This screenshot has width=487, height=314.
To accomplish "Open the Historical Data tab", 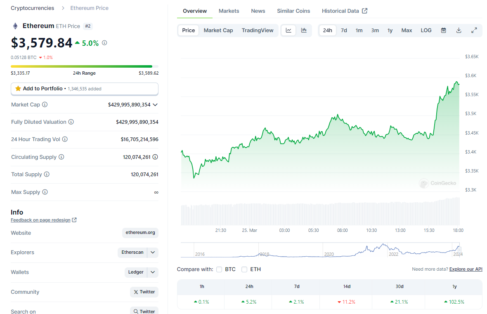I will coord(345,11).
